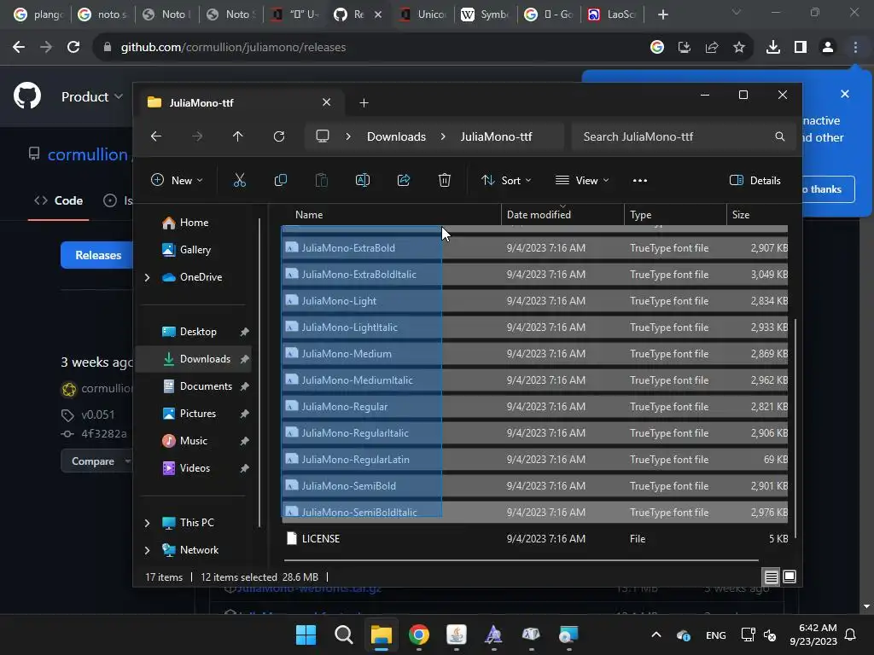Open Documents in navigation pane

click(194, 386)
